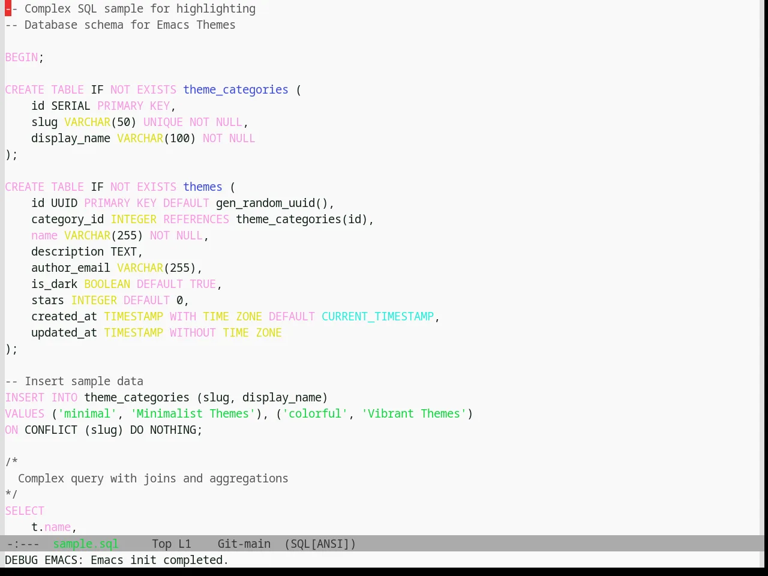The image size is (768, 576).
Task: Click the first comment line 'Complex SQL sample'
Action: pyautogui.click(x=130, y=9)
